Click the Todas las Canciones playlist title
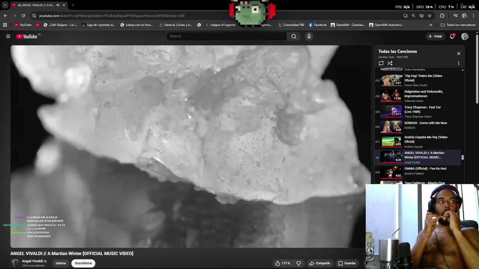 tap(397, 52)
